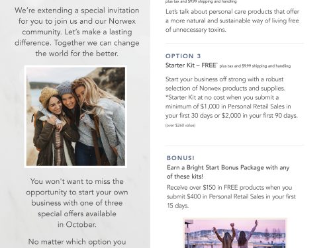The height and width of the screenshot is (248, 331).
Task: Click the 'plus tax and $9.99 shipping' fine print under Option 3
Action: (x=255, y=66)
